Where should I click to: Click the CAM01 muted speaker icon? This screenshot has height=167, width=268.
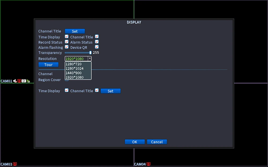(15, 81)
